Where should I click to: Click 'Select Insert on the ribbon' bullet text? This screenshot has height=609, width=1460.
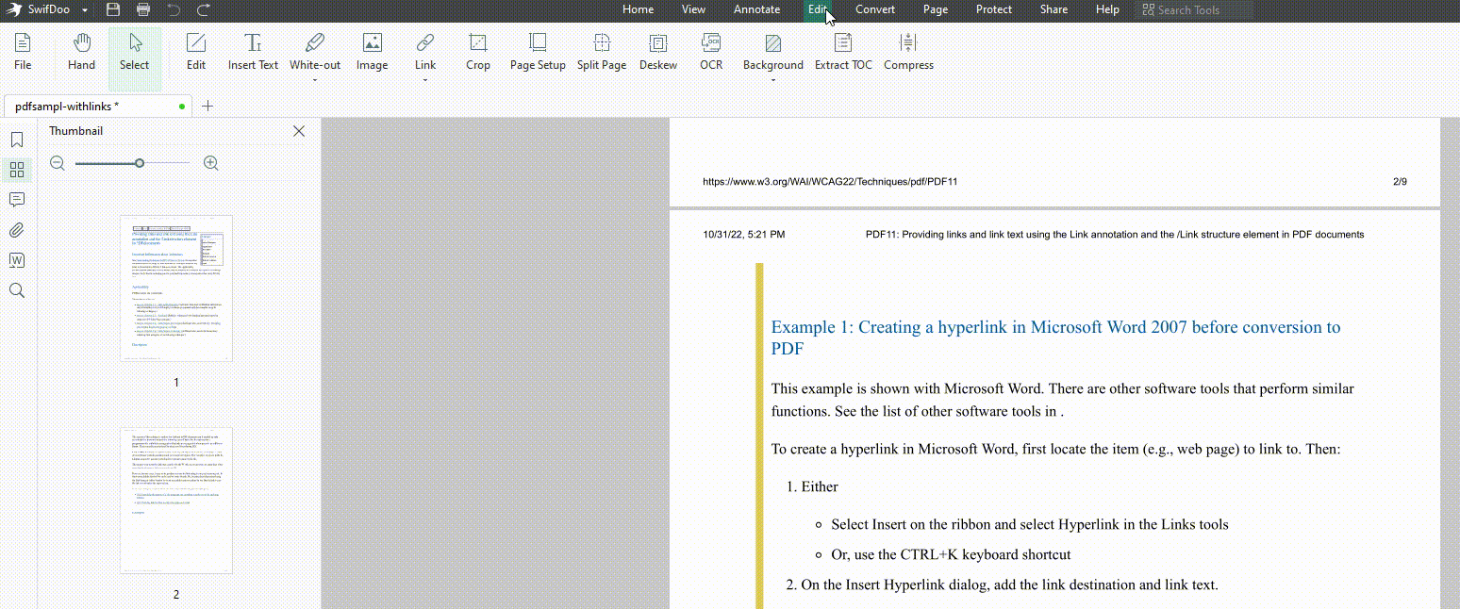(1030, 524)
